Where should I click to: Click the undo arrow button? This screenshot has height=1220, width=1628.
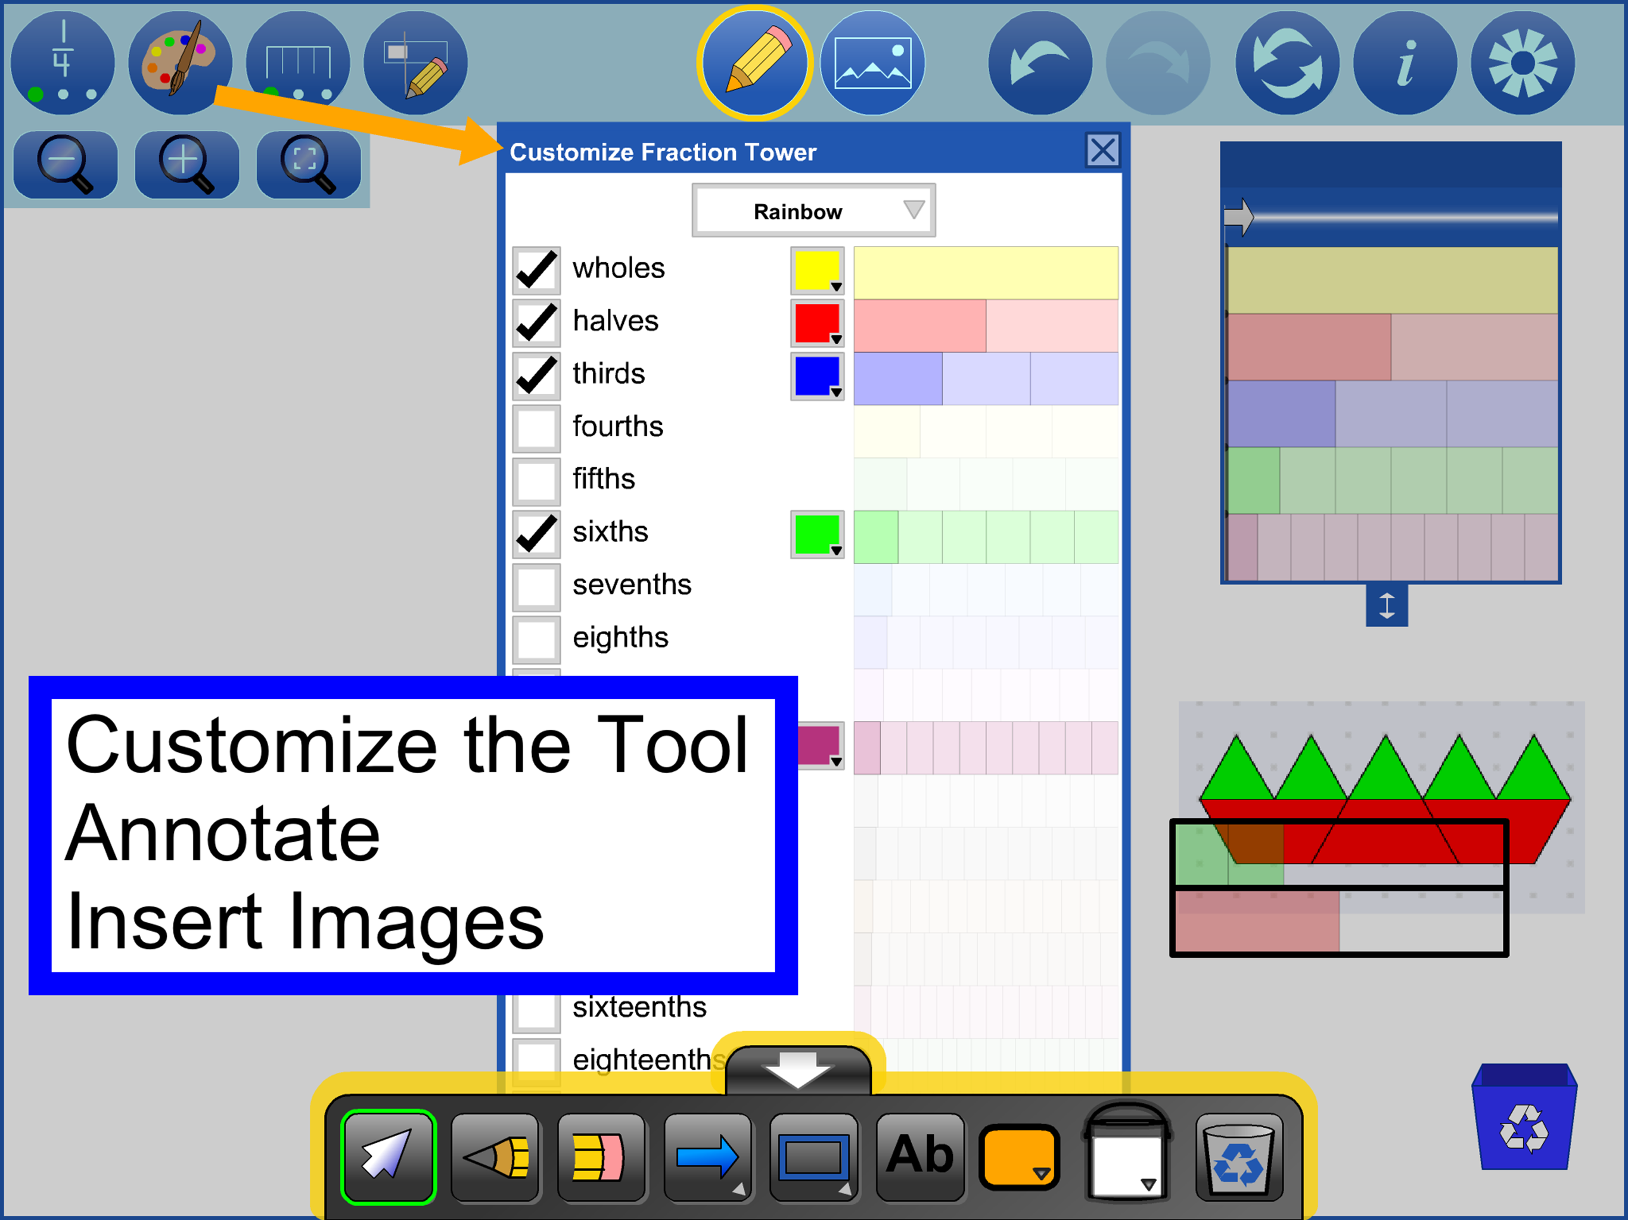coord(1040,63)
